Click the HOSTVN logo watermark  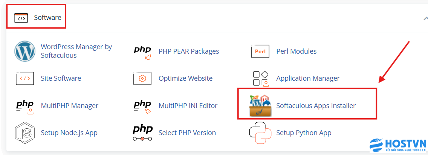click(397, 146)
